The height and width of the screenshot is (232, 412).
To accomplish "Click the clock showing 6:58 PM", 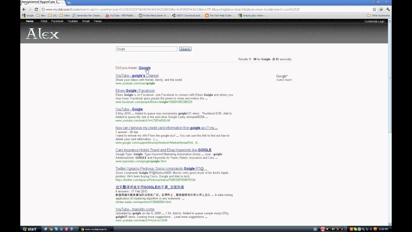I will point(383,229).
